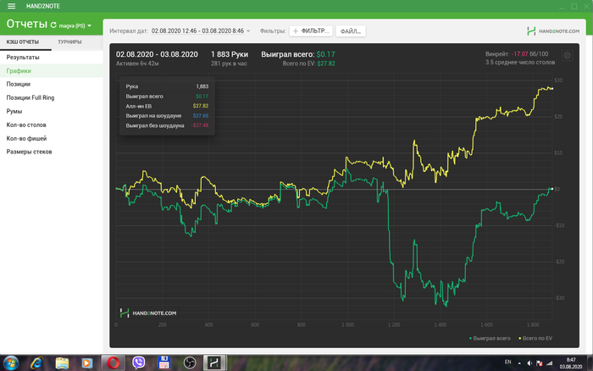Open graph settings gear icon
This screenshot has width=593, height=371.
coord(567,56)
